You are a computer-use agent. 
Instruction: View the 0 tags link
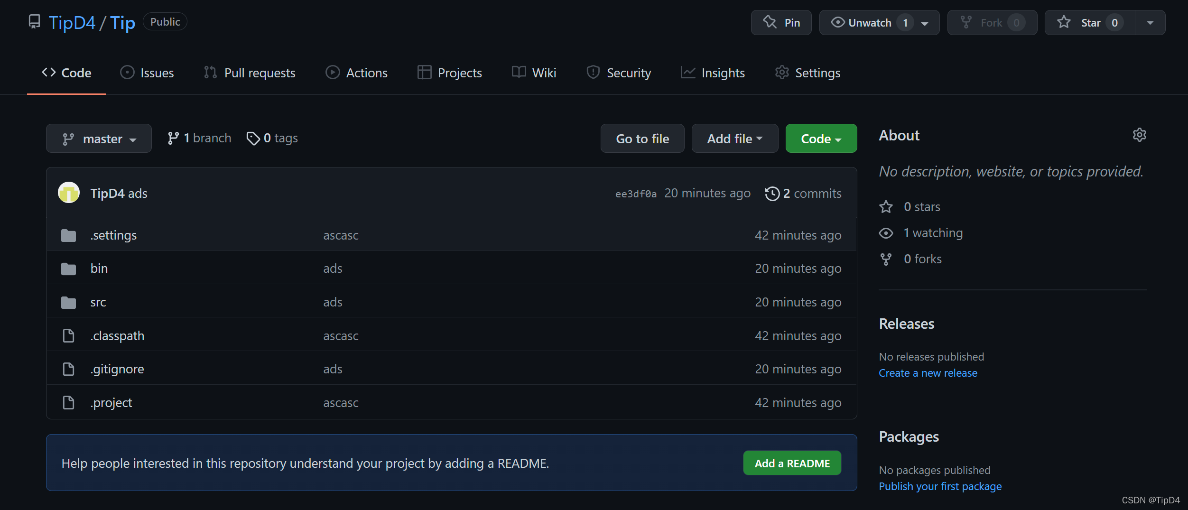point(272,138)
